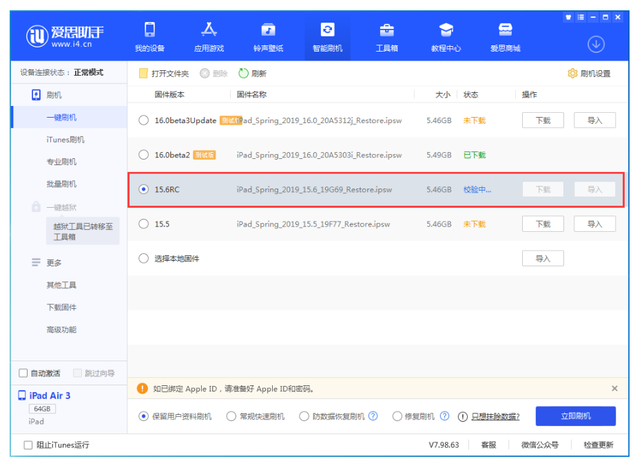
Task: Open 铃声壁纸 ringtones and wallpapers
Action: (268, 30)
